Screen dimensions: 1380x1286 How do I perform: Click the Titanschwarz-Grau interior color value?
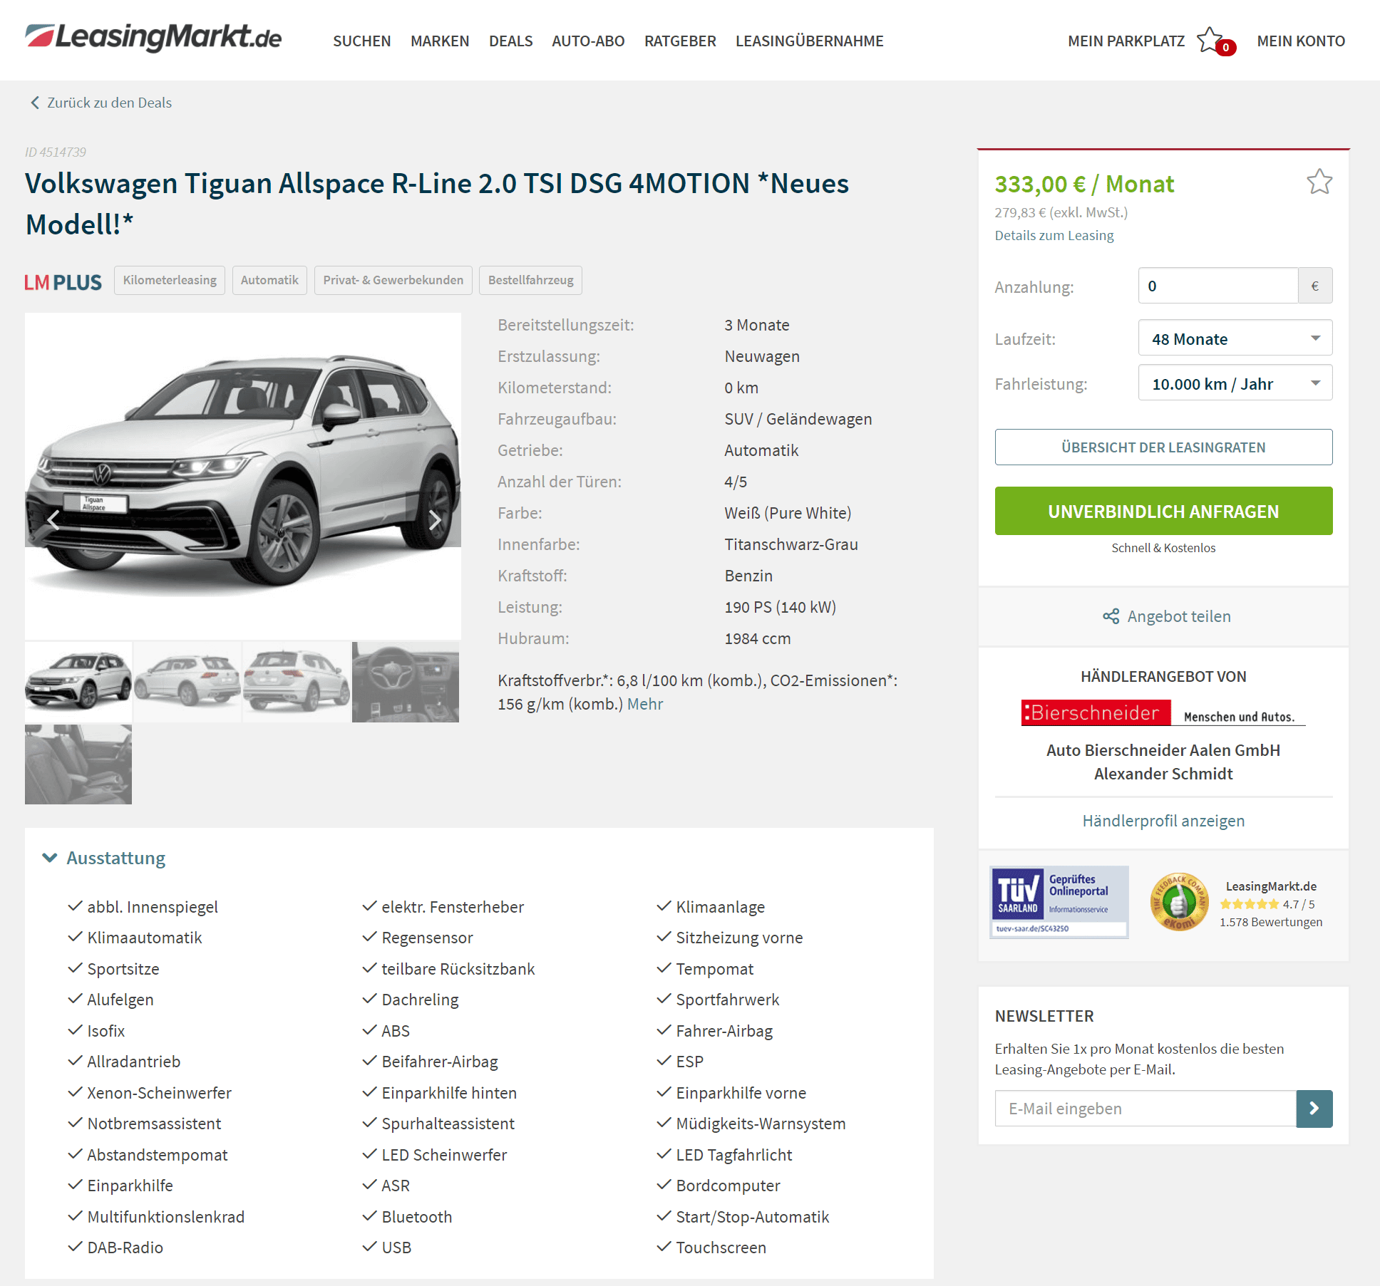791,544
